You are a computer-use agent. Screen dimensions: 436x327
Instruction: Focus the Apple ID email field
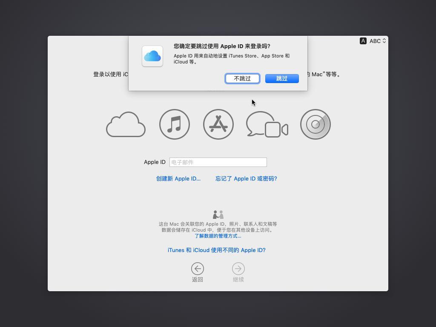pyautogui.click(x=218, y=162)
